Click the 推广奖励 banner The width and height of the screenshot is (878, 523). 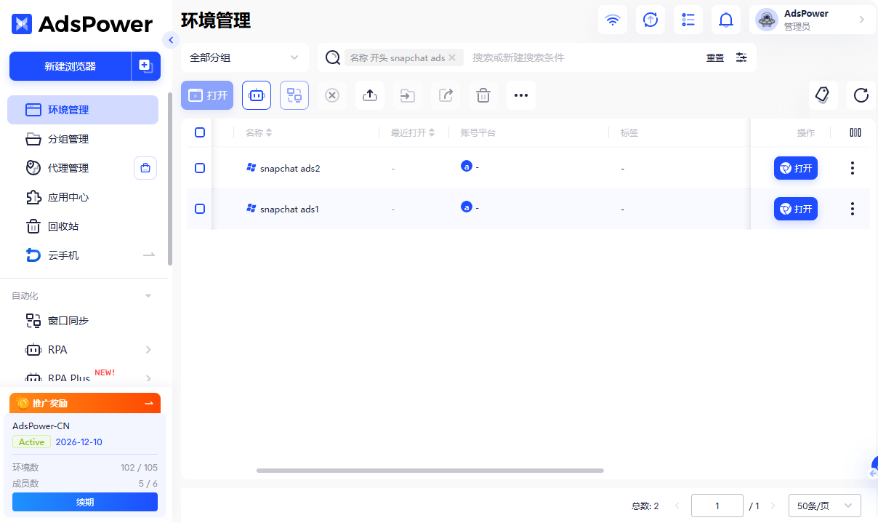(85, 403)
